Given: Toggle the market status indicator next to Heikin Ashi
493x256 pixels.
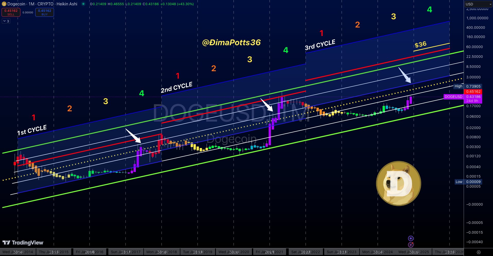Looking at the screenshot, I should 83,4.
